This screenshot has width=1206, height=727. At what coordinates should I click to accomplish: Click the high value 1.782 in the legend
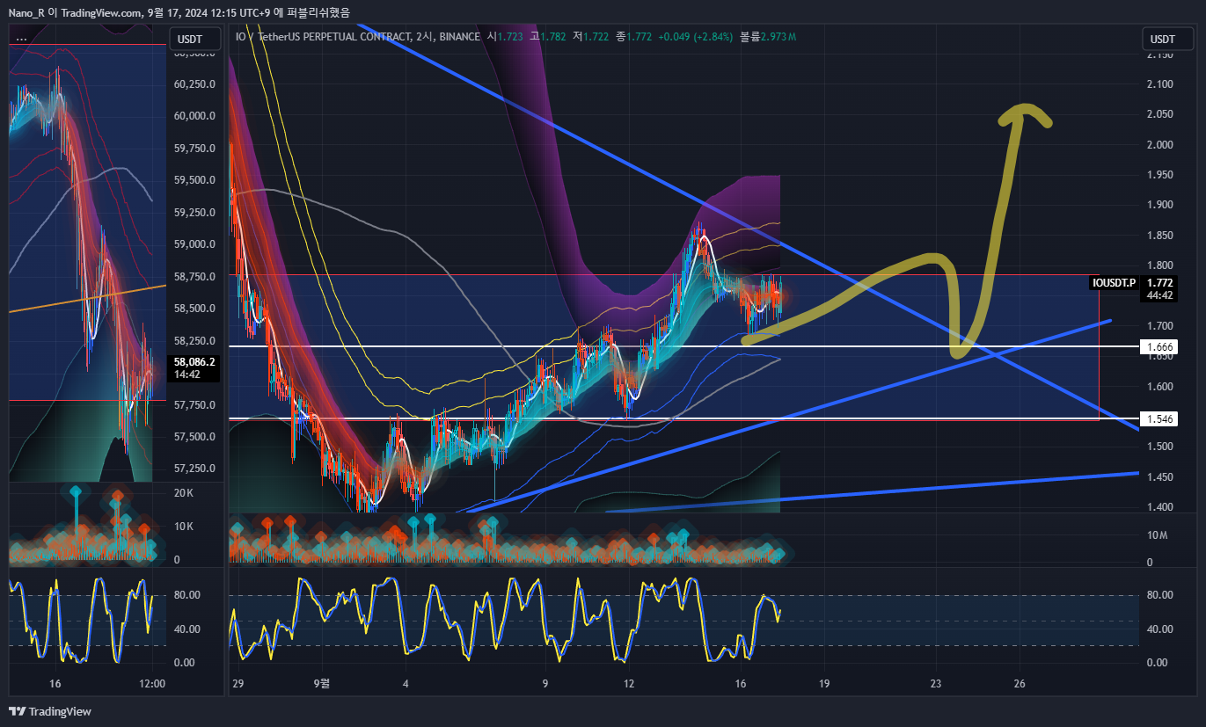[x=552, y=37]
